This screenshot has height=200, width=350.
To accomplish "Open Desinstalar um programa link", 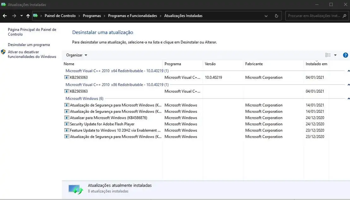I will (29, 45).
